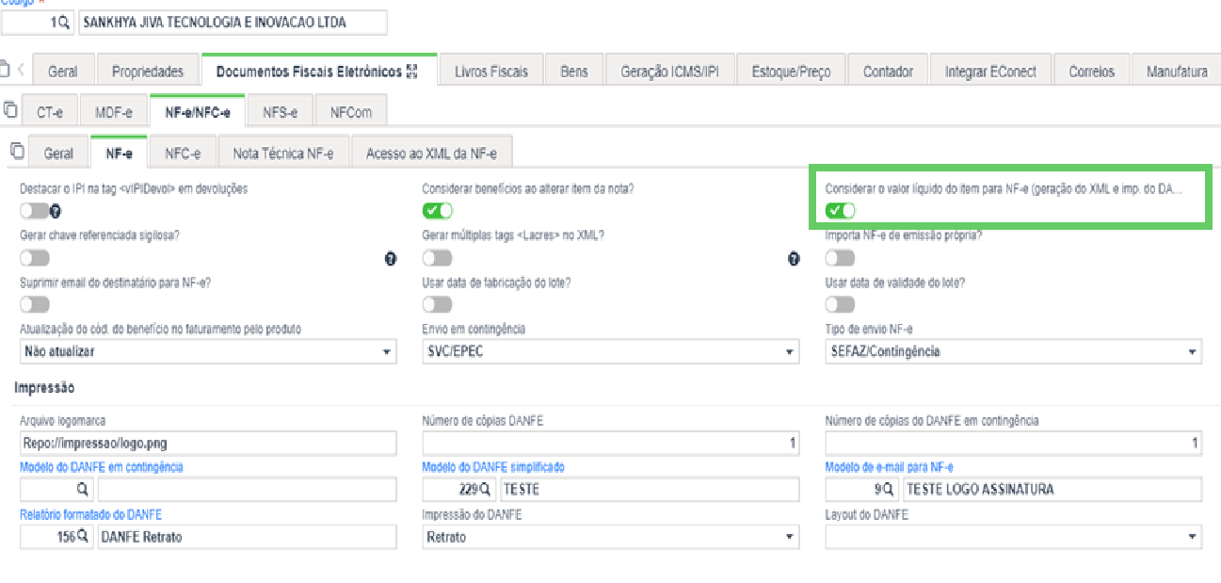Click help icon for Gerar múltiplas tags Lacres
The image size is (1221, 583).
pos(794,258)
